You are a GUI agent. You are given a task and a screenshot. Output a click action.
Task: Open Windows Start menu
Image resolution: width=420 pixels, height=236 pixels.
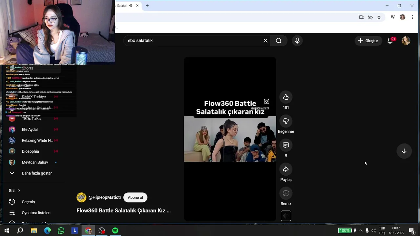pos(7,231)
